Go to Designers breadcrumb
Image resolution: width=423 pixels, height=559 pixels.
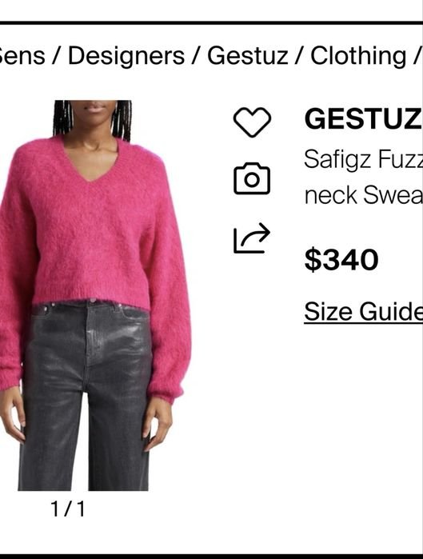click(126, 56)
